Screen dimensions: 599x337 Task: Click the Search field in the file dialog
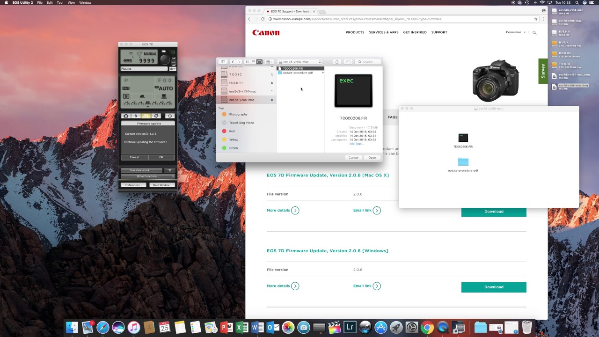click(x=368, y=62)
